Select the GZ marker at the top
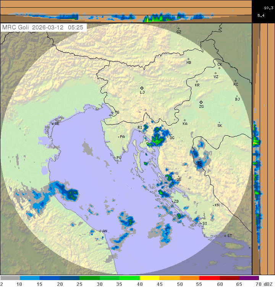The width and height of the screenshot is (275, 287). pyautogui.click(x=178, y=28)
